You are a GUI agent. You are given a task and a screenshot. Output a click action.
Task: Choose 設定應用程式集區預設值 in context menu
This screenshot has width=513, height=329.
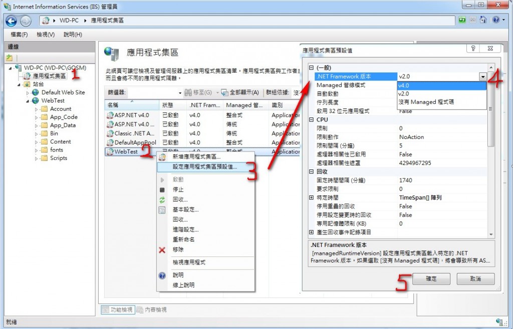(x=206, y=167)
